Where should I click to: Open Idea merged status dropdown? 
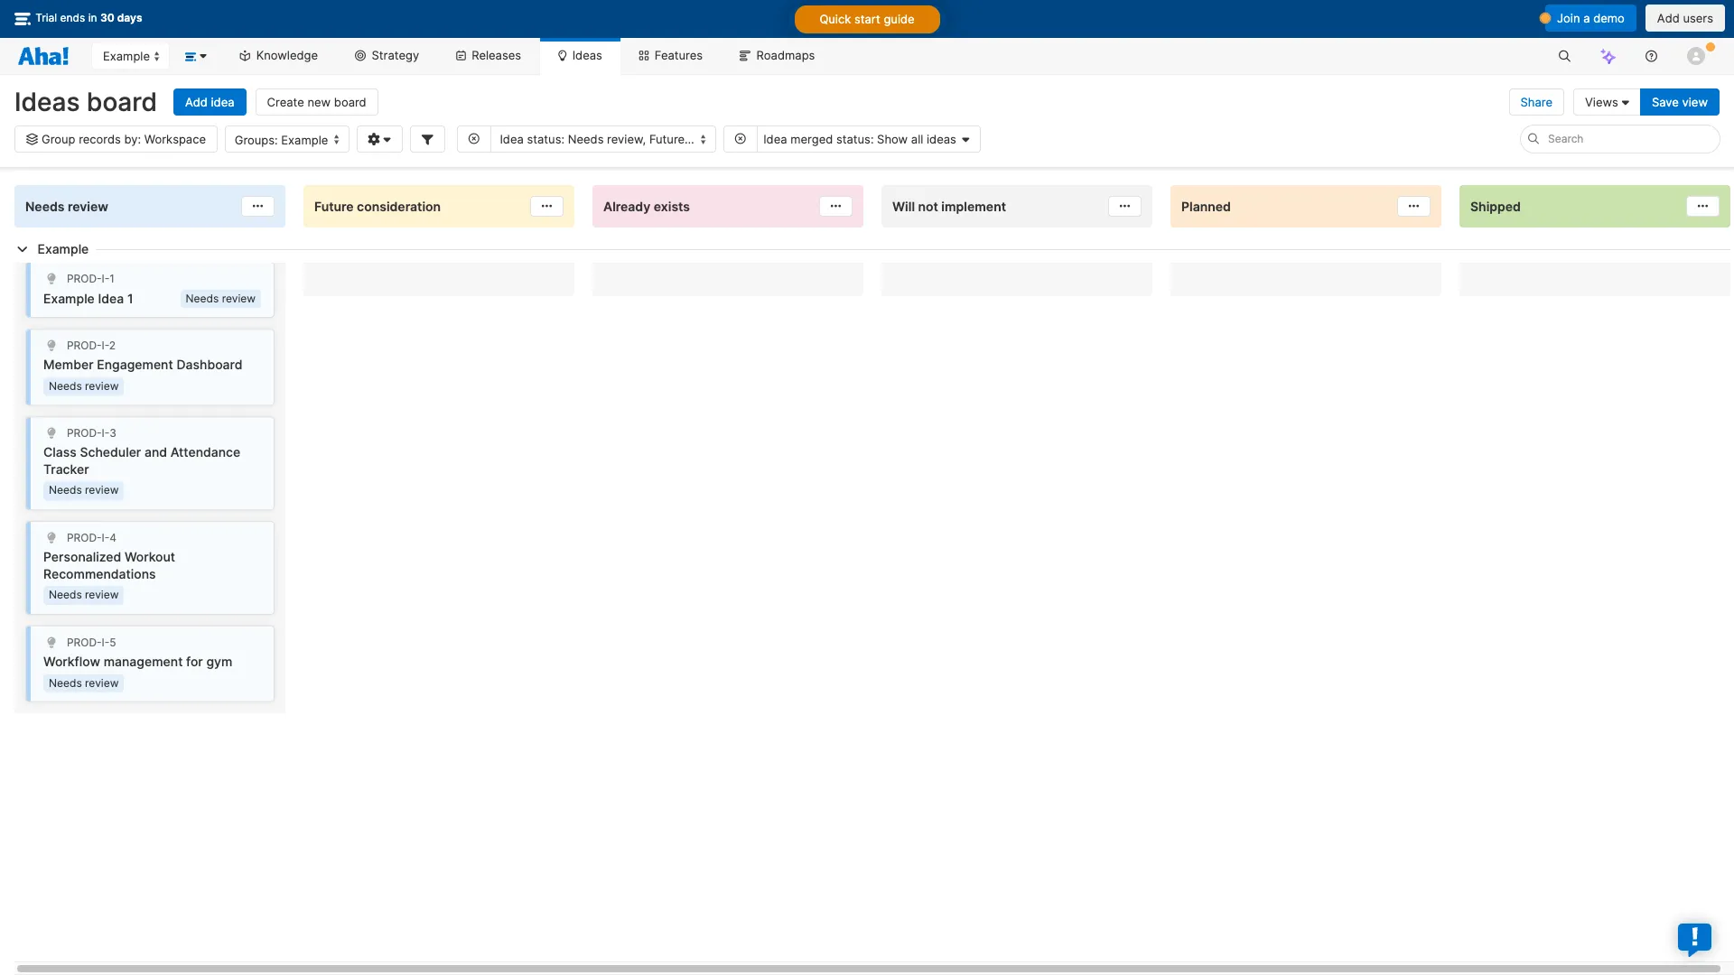(x=867, y=139)
